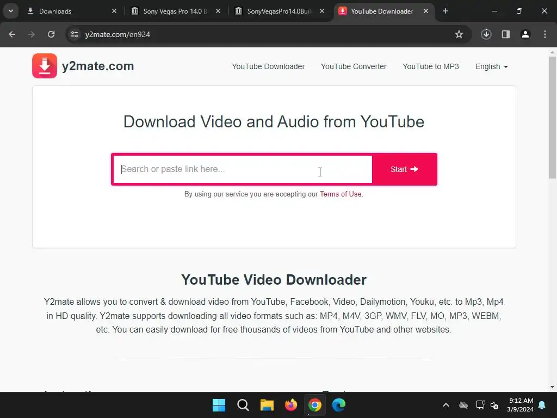
Task: Open the Terms of Use link
Action: (x=341, y=194)
